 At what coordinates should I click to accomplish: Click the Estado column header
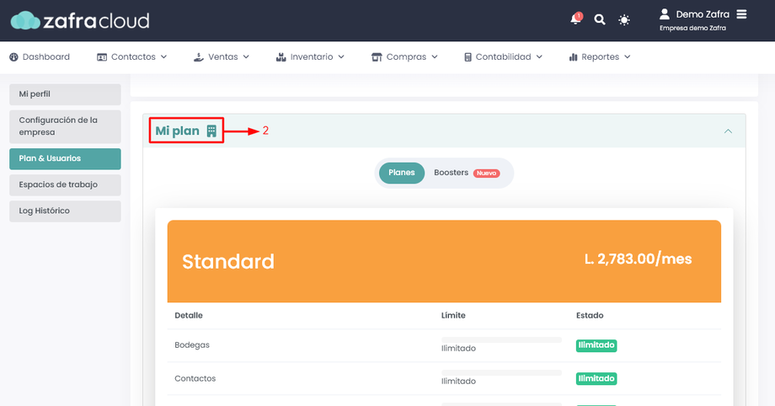pyautogui.click(x=590, y=316)
